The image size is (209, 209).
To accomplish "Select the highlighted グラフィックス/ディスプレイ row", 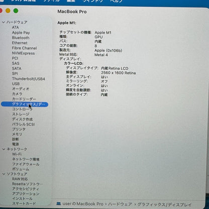I will [x=25, y=104].
